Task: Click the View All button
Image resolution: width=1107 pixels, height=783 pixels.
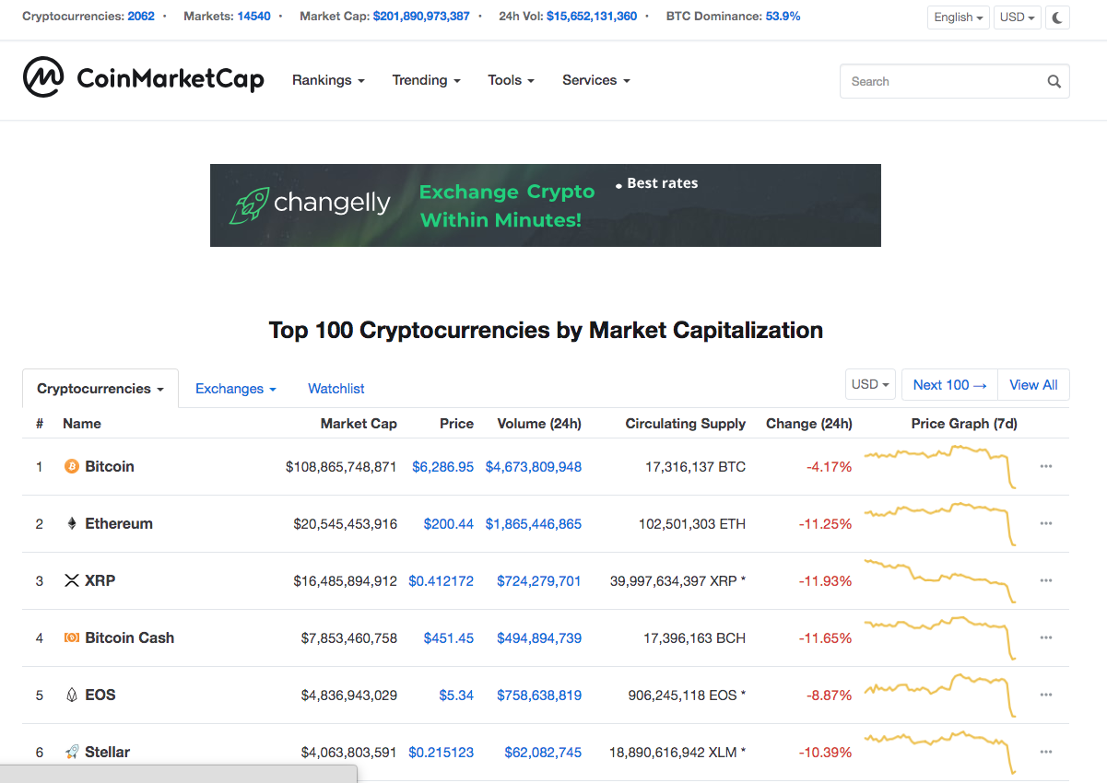Action: (1033, 385)
